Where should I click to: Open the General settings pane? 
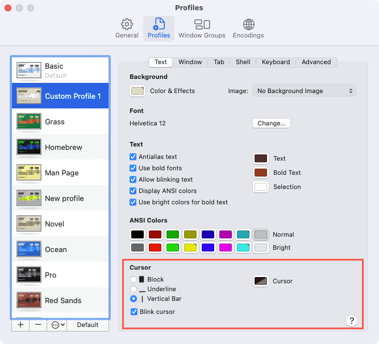(127, 28)
